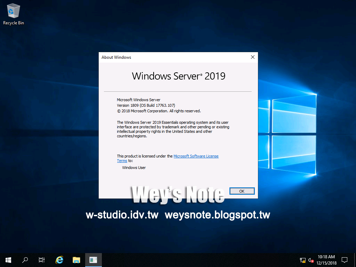Viewport: 356px width, 267px height.
Task: Open the taskbar search magnifier
Action: 25,260
